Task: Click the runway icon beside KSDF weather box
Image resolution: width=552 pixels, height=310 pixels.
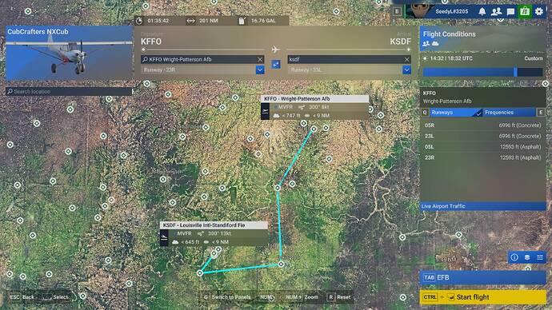Action: (164, 237)
